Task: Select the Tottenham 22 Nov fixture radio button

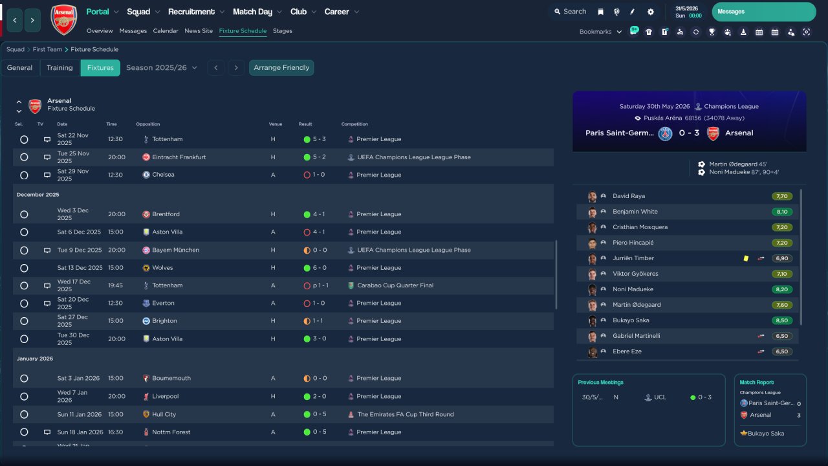Action: click(x=24, y=139)
